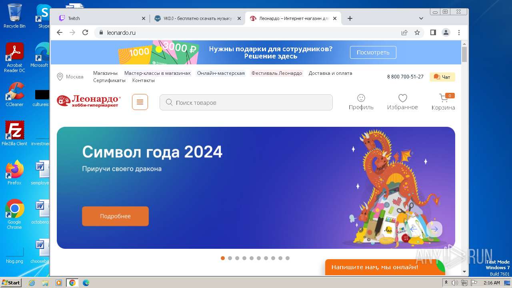This screenshot has width=512, height=288.
Task: Launch CCleaner desktop shortcut
Action: pyautogui.click(x=14, y=94)
